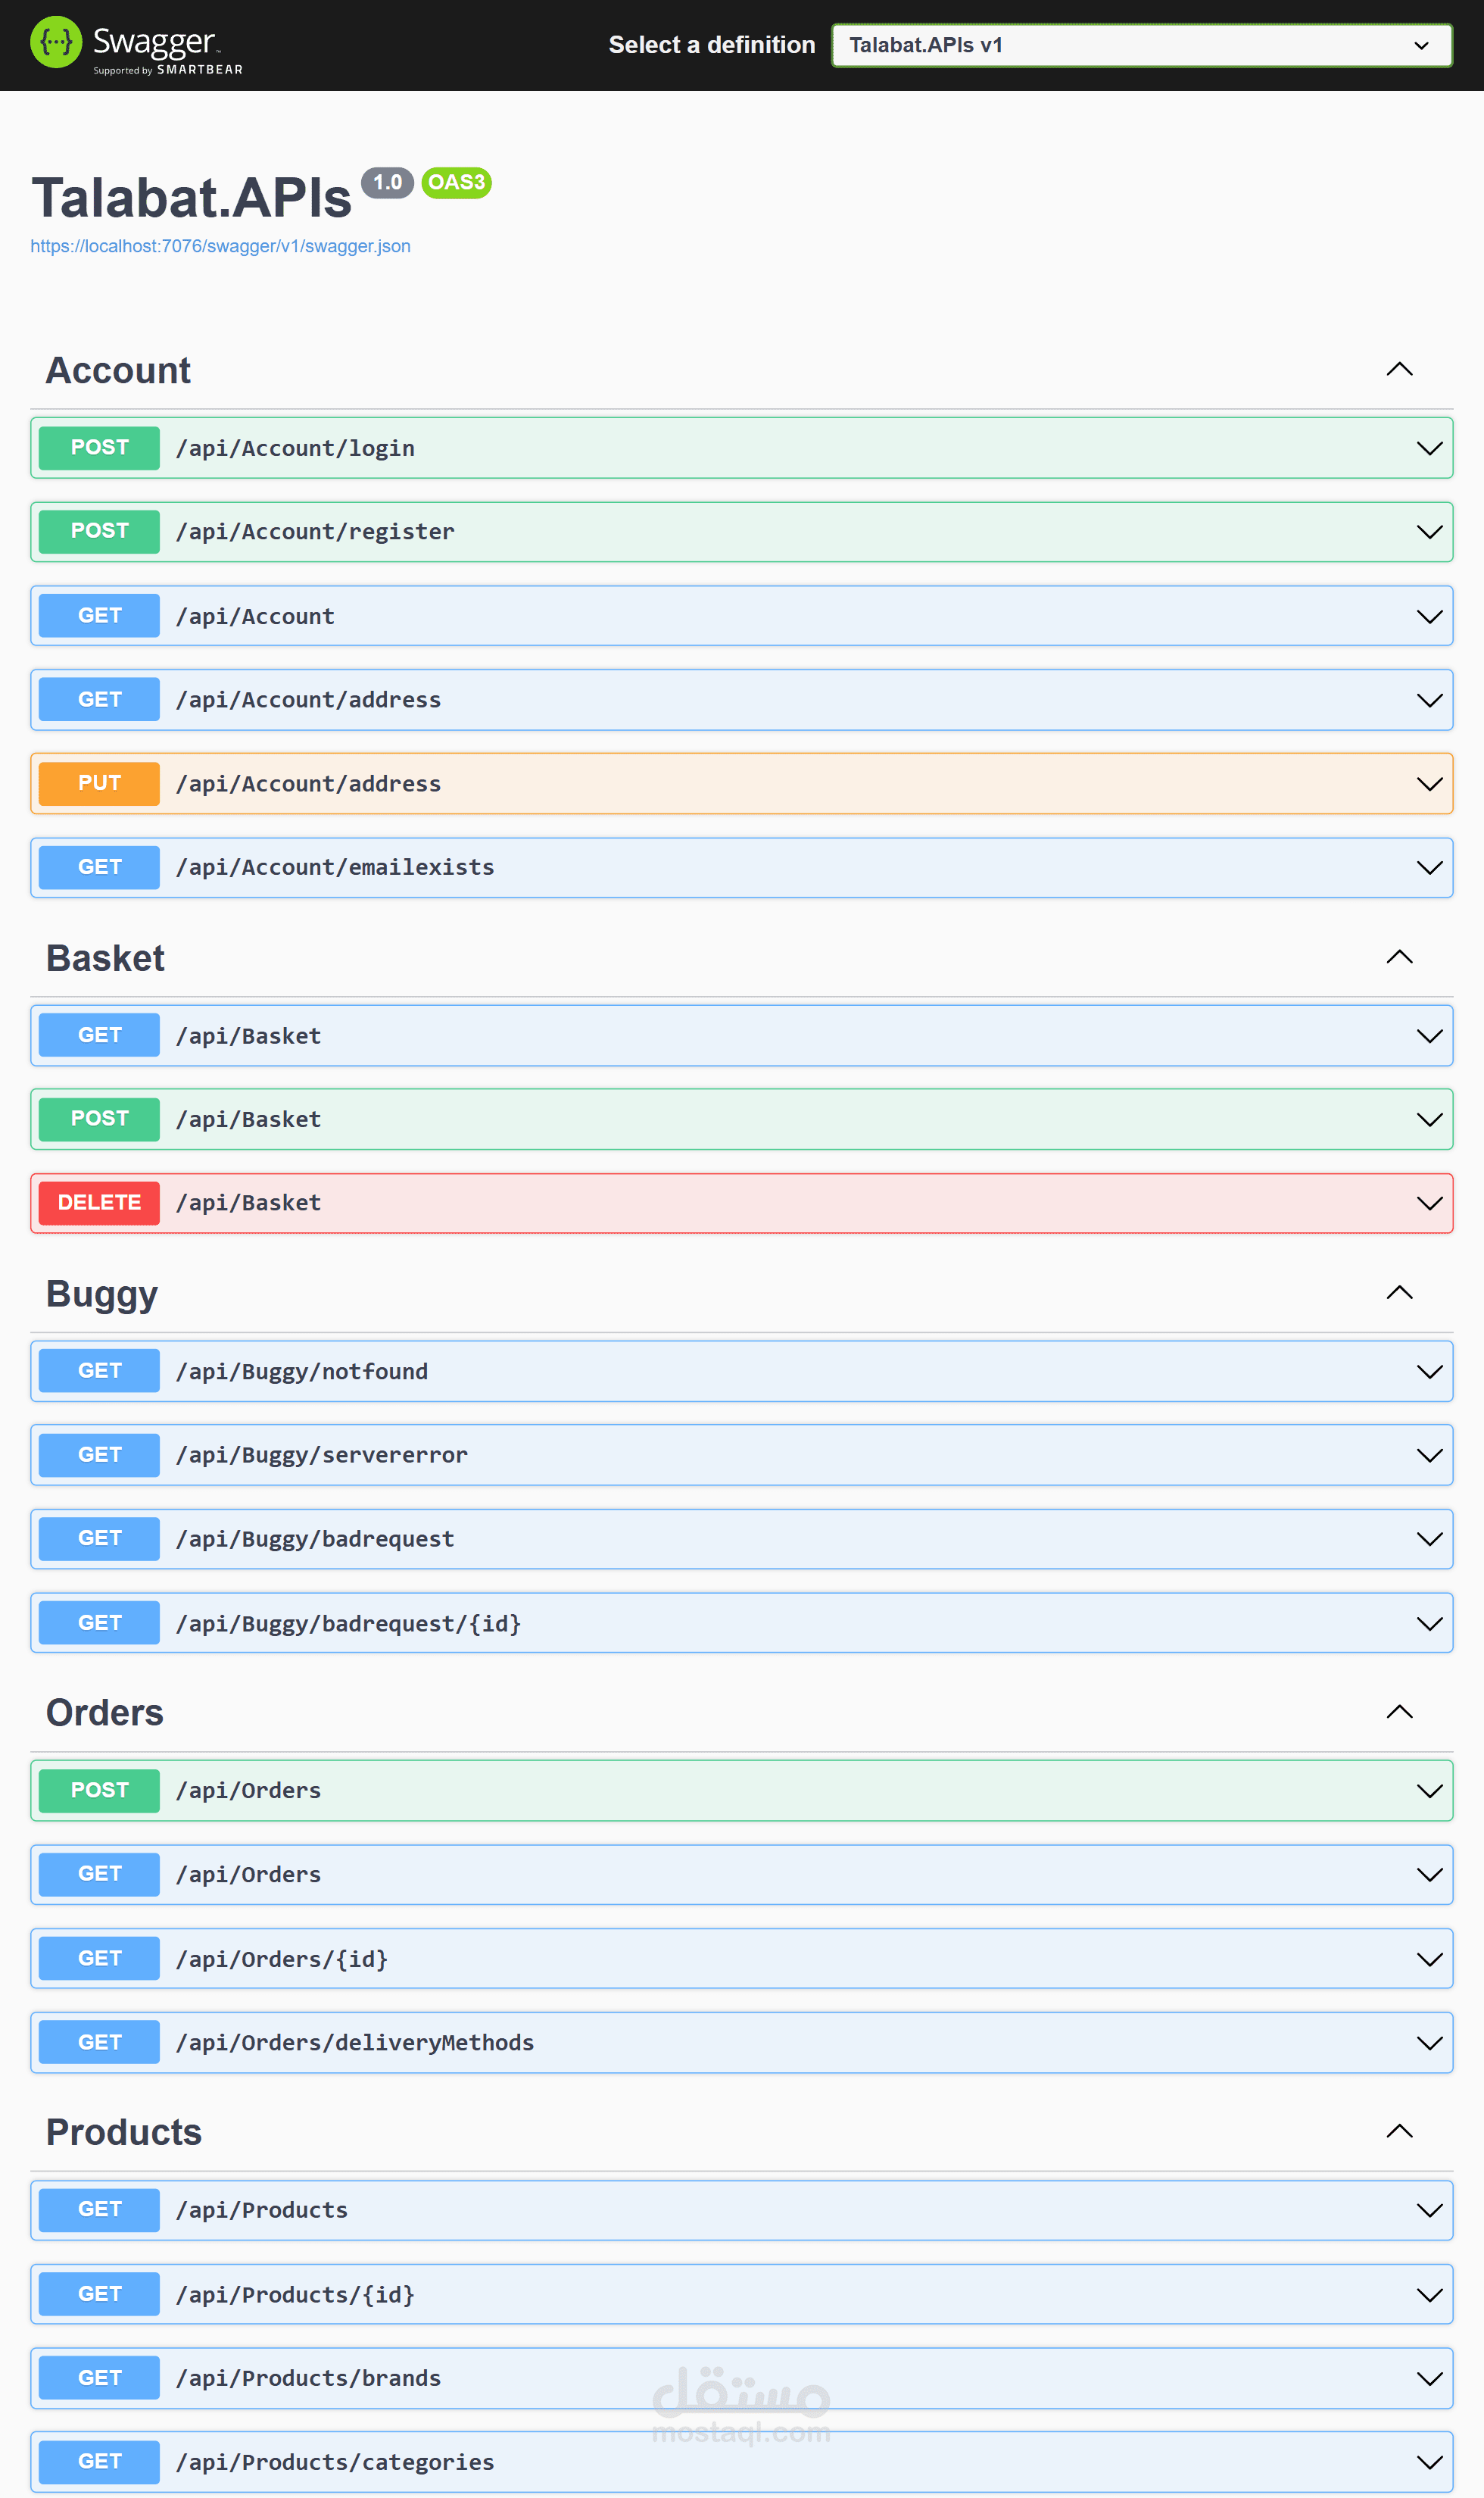Collapse the Products section arrow

1399,2131
